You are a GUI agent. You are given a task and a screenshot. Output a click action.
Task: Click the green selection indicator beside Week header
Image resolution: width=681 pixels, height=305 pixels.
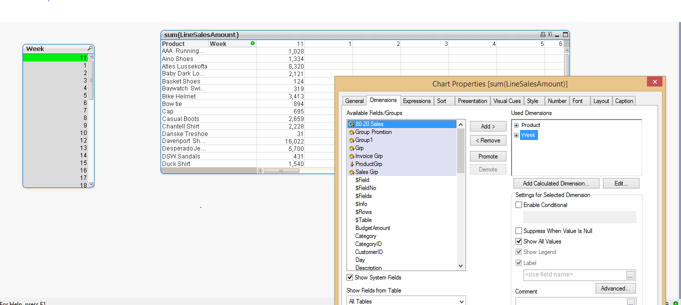(252, 43)
